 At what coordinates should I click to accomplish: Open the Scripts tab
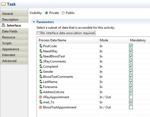(x=14, y=43)
